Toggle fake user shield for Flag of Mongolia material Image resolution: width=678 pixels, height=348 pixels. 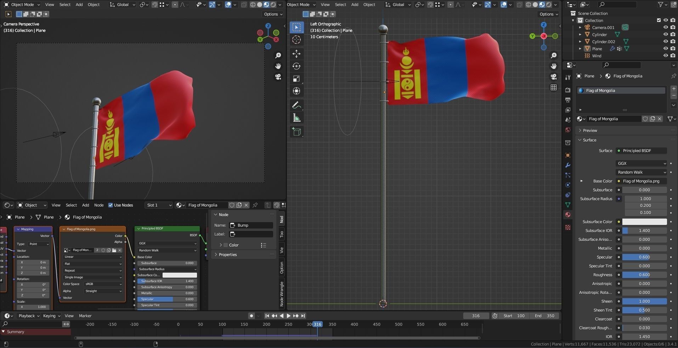tap(645, 119)
